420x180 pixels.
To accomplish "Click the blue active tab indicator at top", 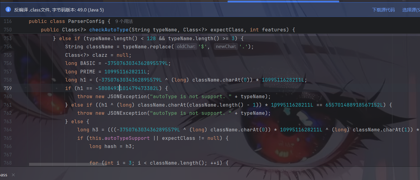I will [283, 1].
